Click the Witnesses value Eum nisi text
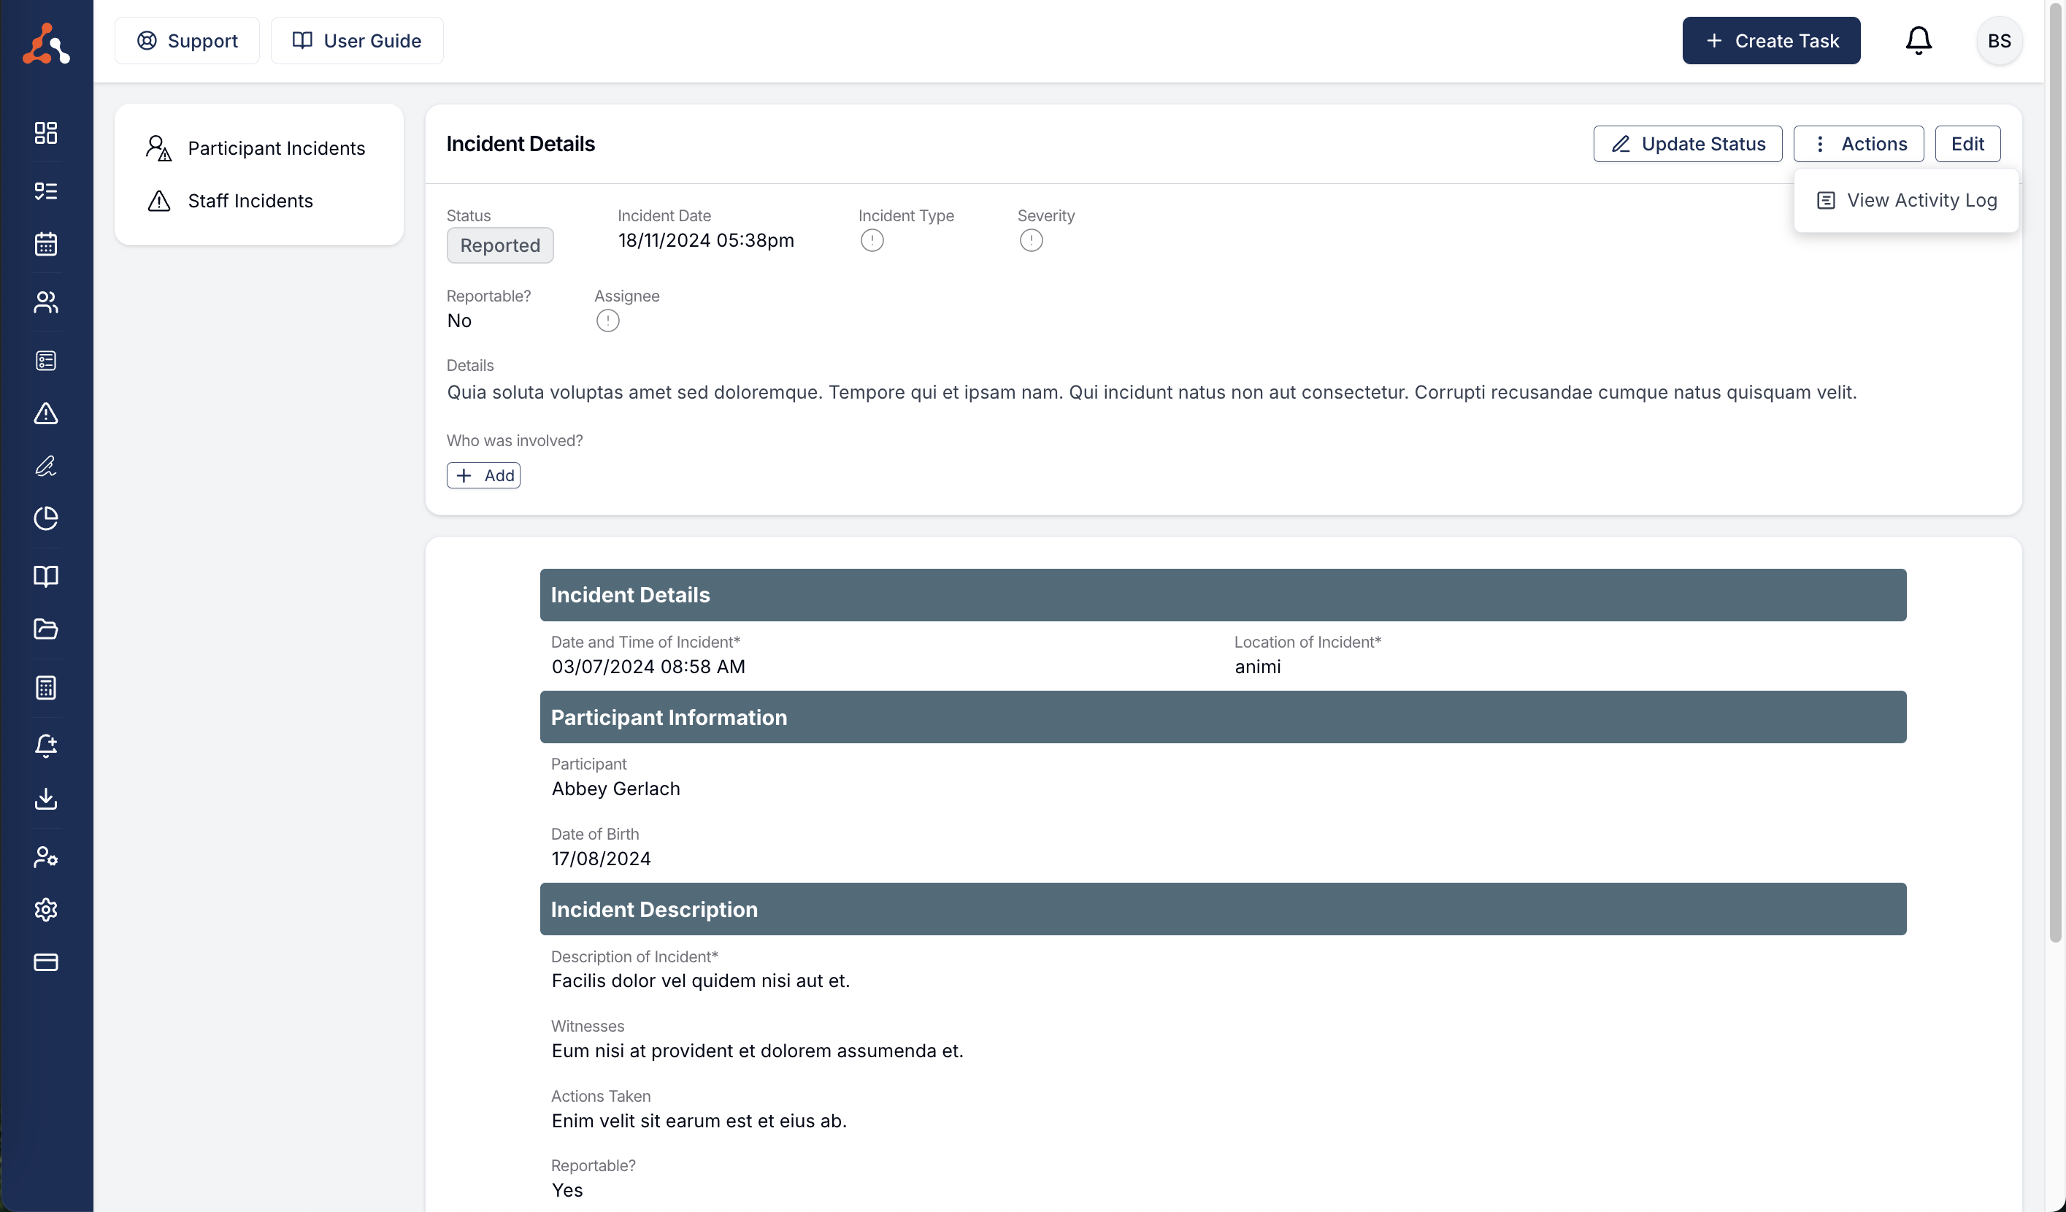The width and height of the screenshot is (2066, 1212). click(x=758, y=1051)
